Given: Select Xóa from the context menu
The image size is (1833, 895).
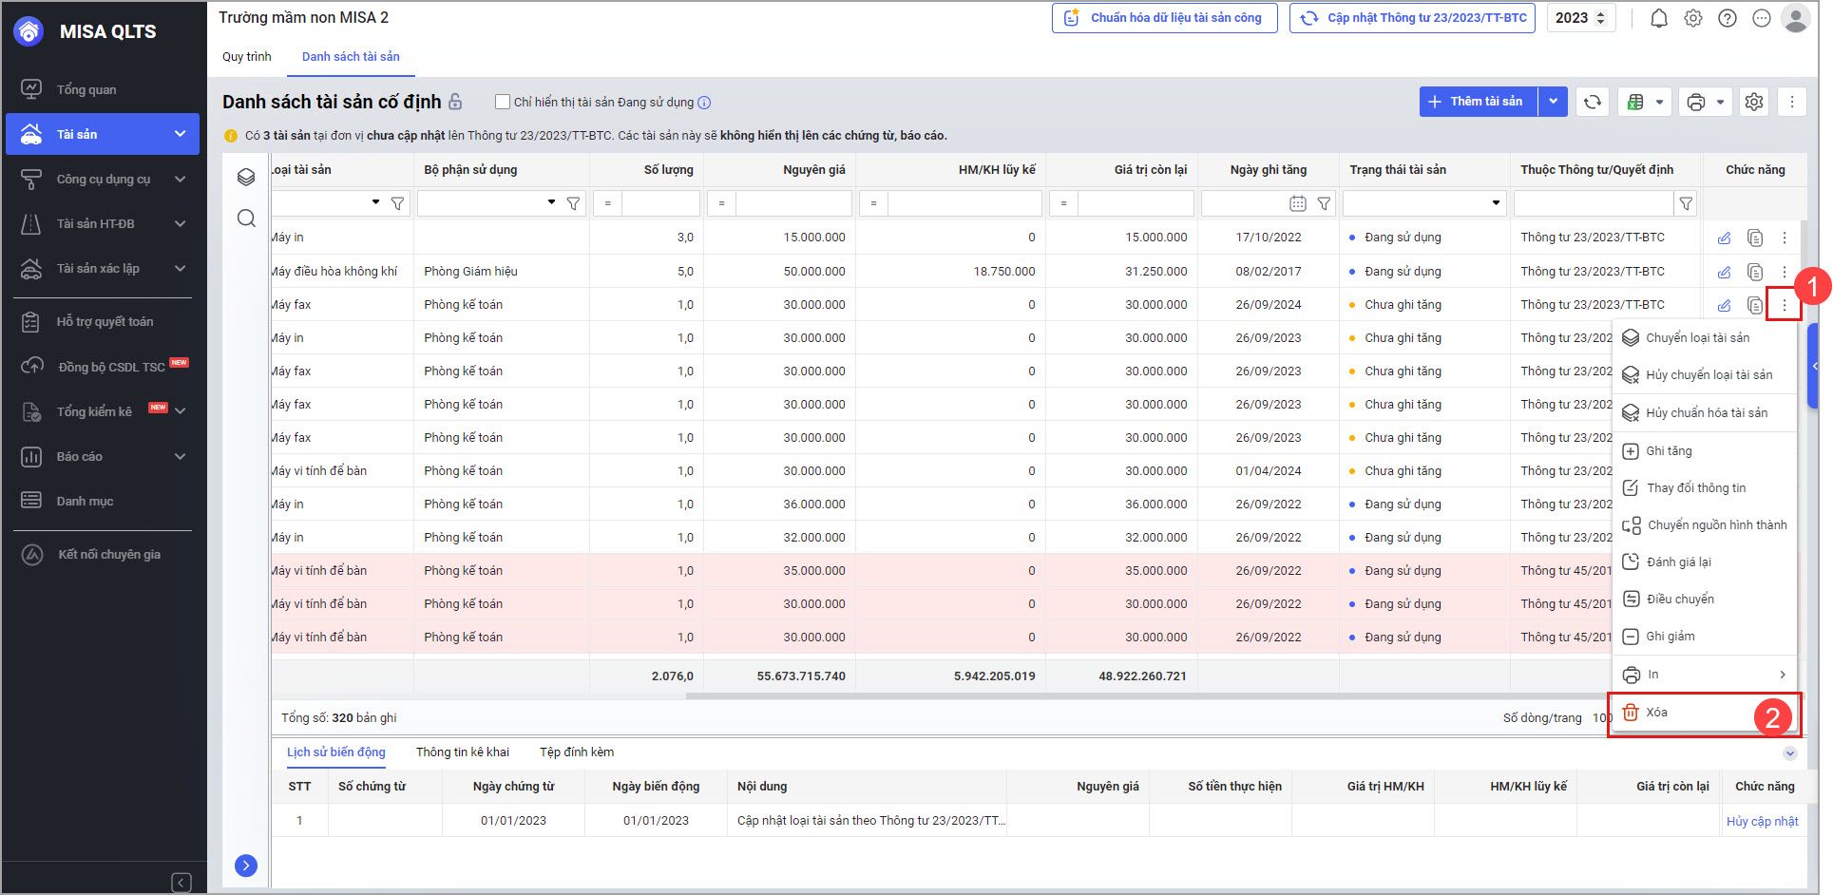Looking at the screenshot, I should pyautogui.click(x=1657, y=713).
